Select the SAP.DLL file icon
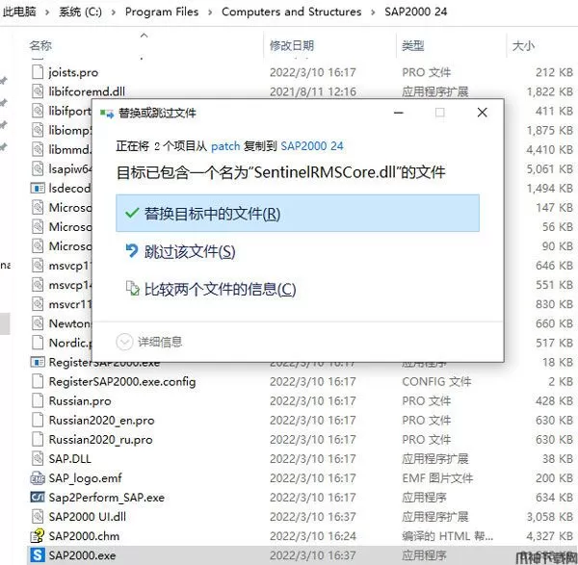 click(x=38, y=458)
